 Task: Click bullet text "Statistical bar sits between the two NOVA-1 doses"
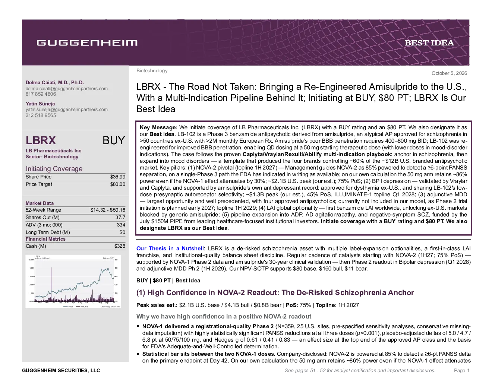point(209,354)
